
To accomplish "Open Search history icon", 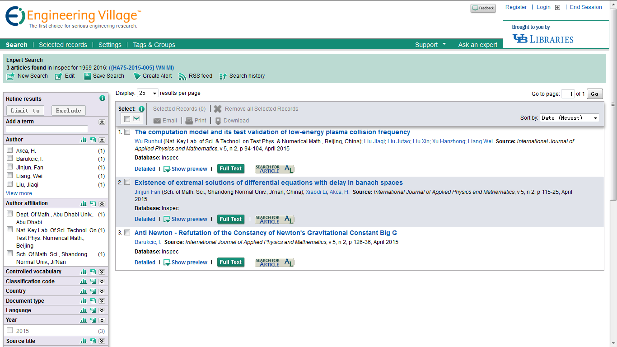I will coord(223,76).
